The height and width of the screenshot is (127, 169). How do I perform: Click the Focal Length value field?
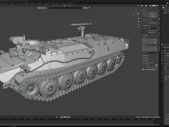pyautogui.click(x=153, y=13)
